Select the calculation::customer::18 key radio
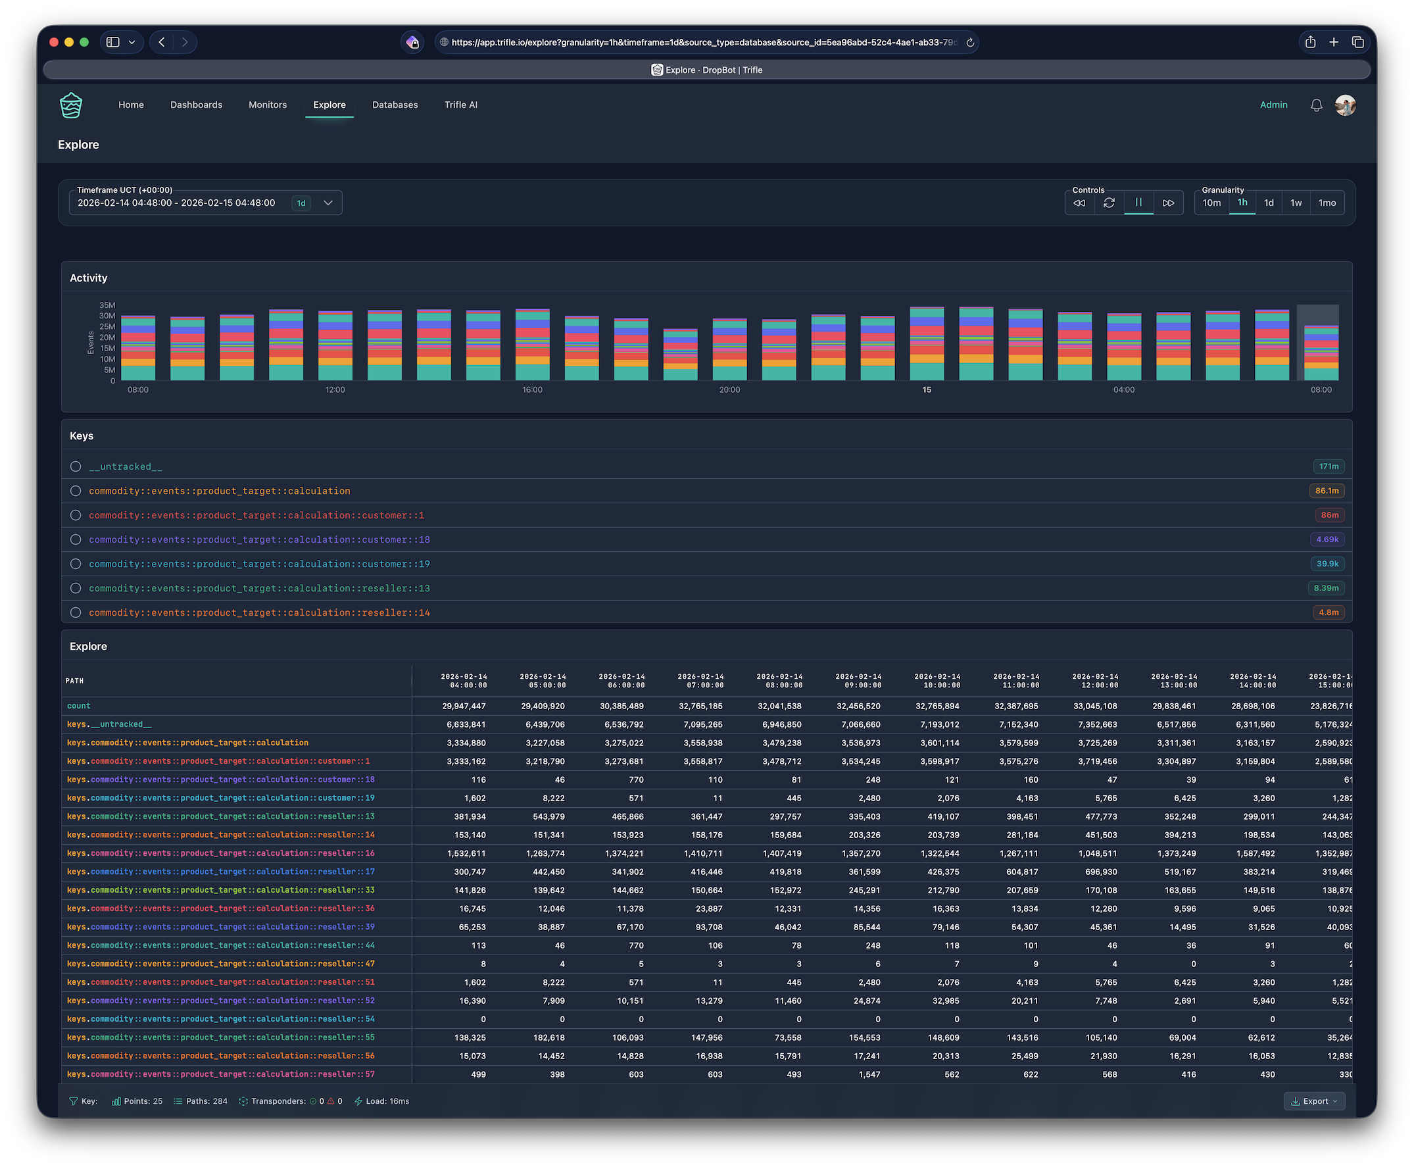Screen dimensions: 1414x1167 (76, 540)
